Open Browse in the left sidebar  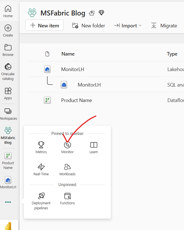click(x=8, y=50)
